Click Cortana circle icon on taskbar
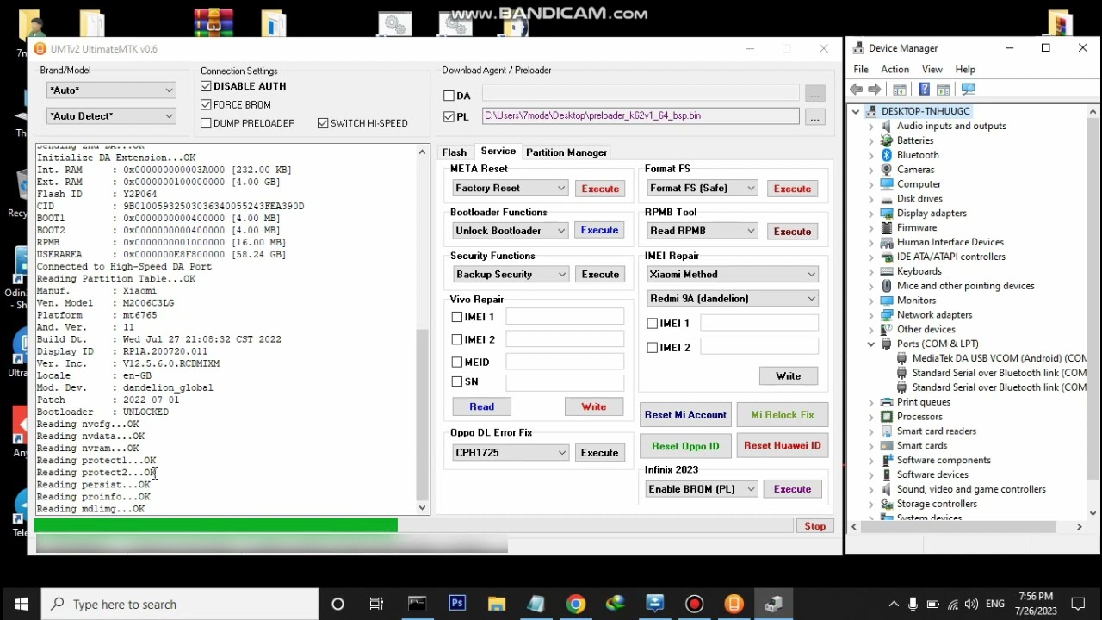This screenshot has height=620, width=1102. [x=337, y=604]
